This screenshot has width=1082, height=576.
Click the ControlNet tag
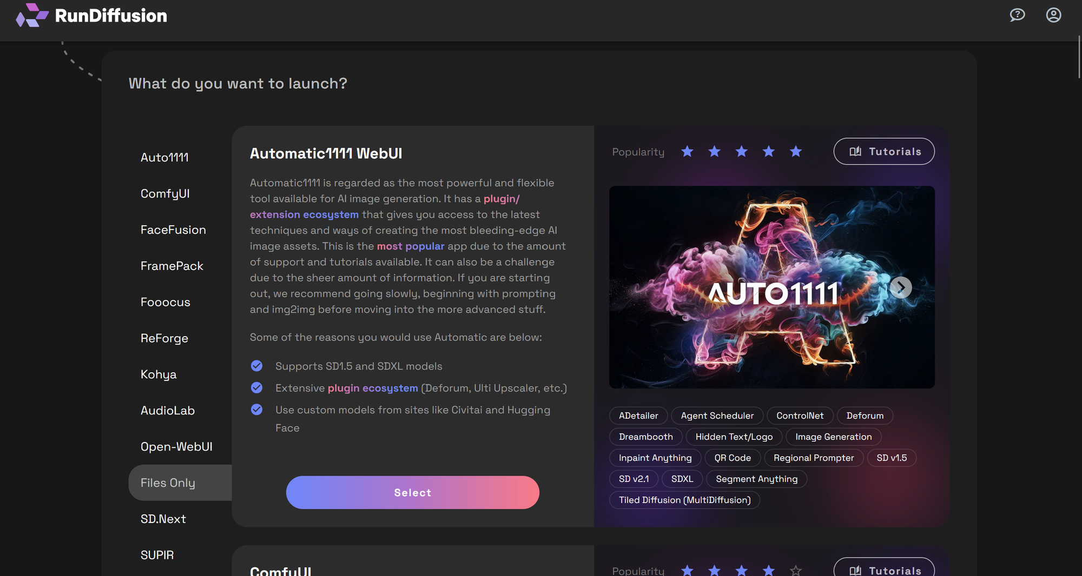click(800, 416)
